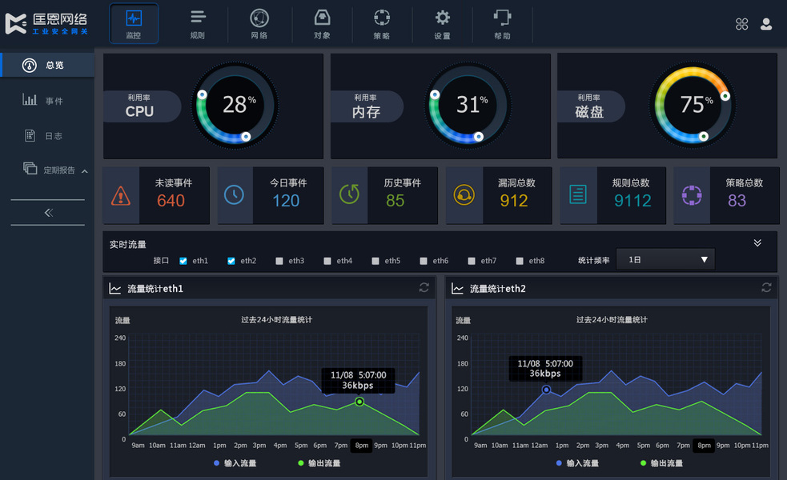The image size is (787, 480).
Task: Click vulnerability total 912
Action: (x=514, y=201)
